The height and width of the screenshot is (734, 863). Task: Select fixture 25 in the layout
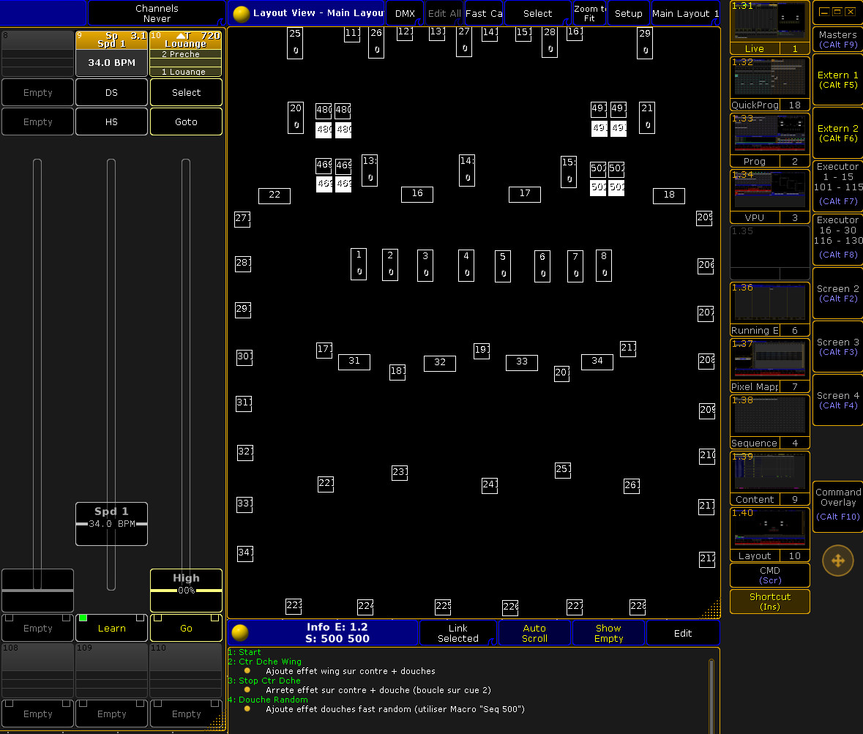[x=295, y=42]
